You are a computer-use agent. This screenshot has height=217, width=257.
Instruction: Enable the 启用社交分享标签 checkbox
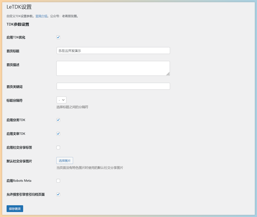[x=58, y=148]
